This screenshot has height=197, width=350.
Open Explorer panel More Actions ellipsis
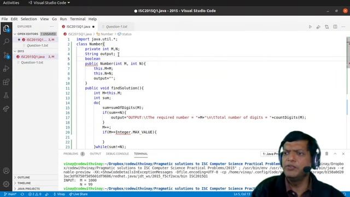click(x=52, y=26)
